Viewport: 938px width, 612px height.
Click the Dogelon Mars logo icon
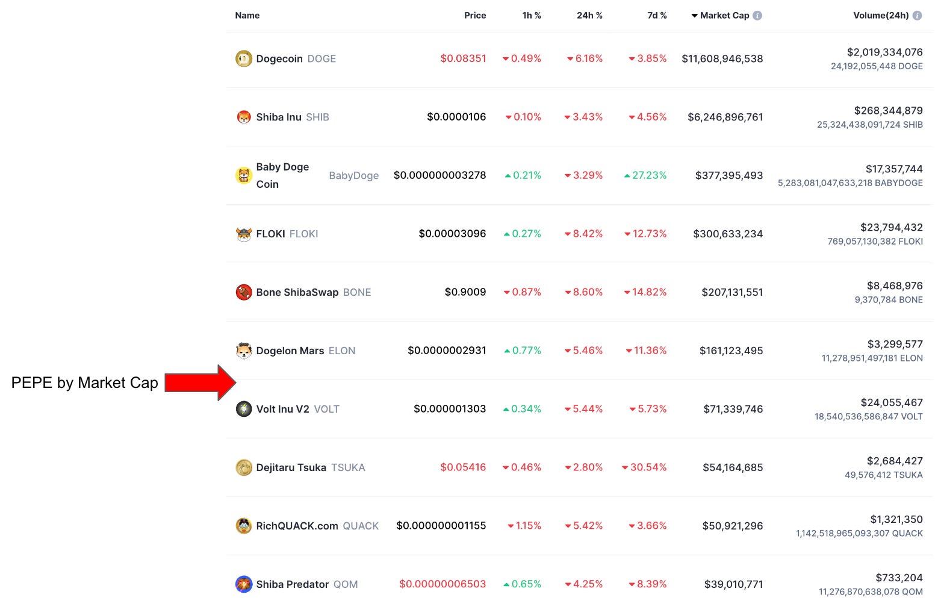coord(243,351)
